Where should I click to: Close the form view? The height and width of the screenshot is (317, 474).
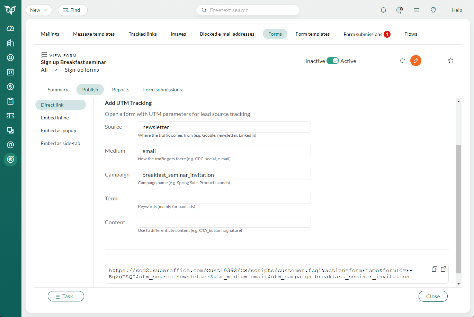(x=433, y=296)
